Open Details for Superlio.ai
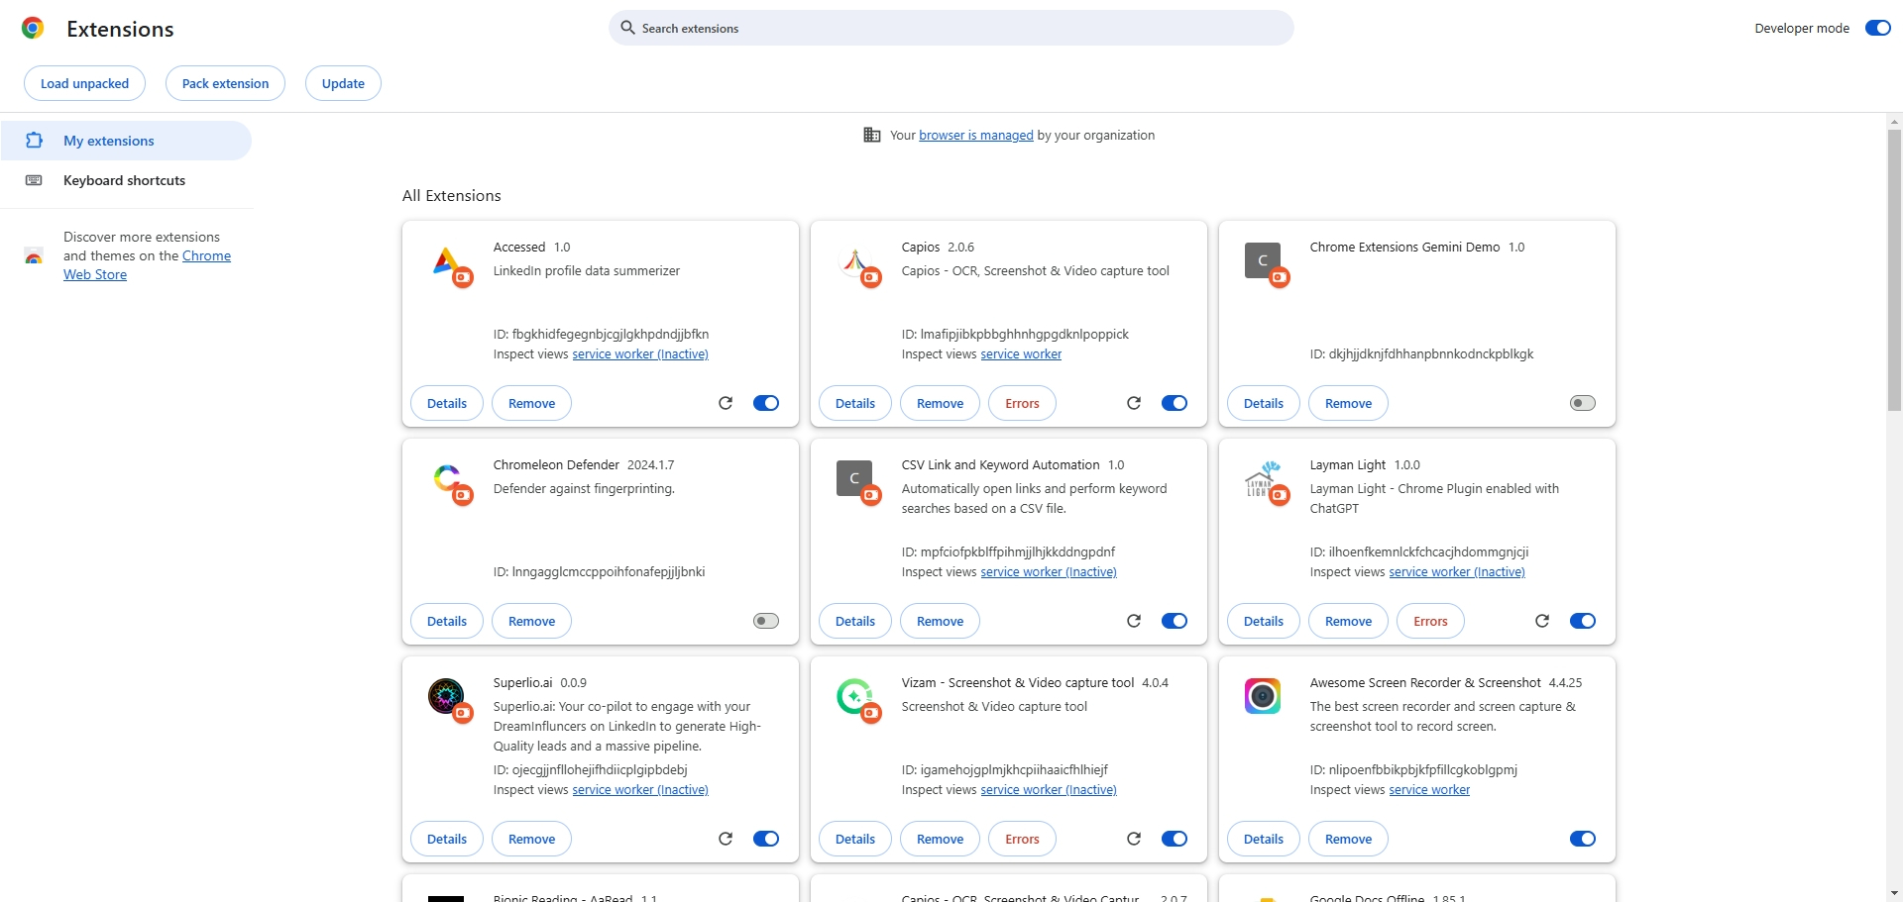Viewport: 1903px width, 902px height. click(447, 839)
